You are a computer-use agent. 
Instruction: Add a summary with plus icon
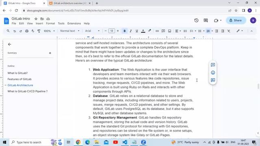point(50,53)
